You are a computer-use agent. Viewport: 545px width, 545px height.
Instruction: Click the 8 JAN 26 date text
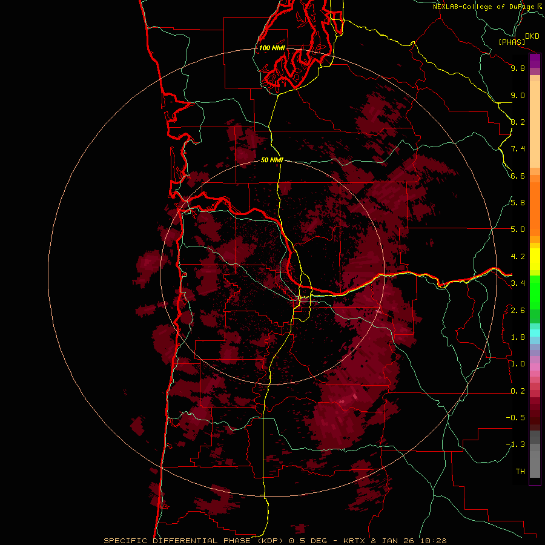pyautogui.click(x=392, y=541)
